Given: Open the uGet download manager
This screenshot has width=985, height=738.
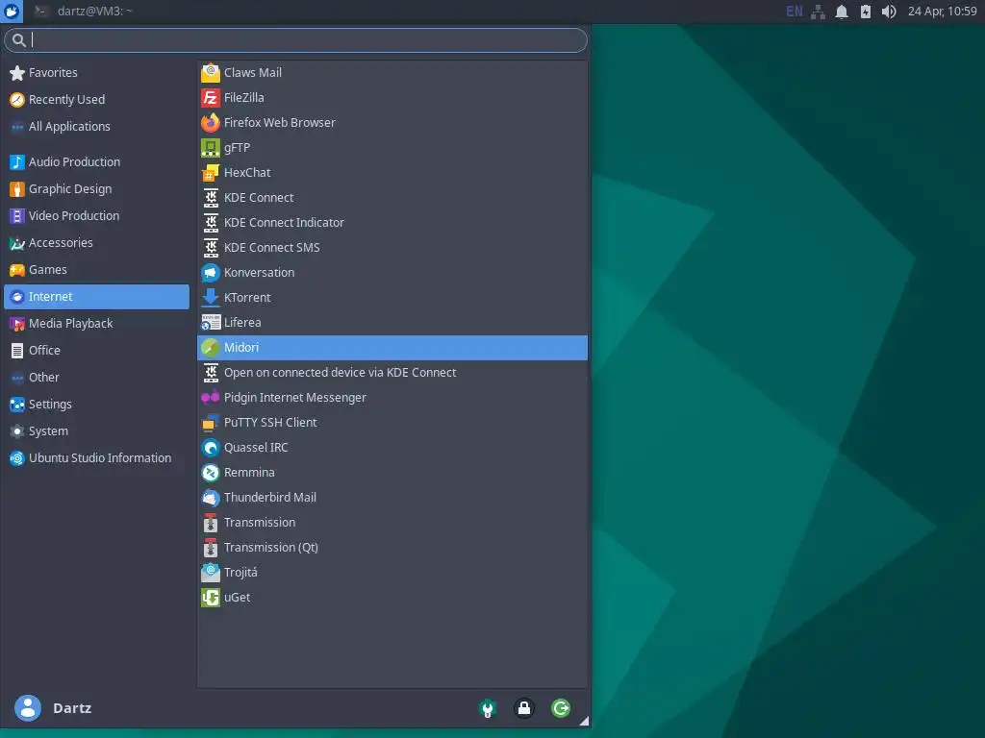Looking at the screenshot, I should tap(392, 598).
